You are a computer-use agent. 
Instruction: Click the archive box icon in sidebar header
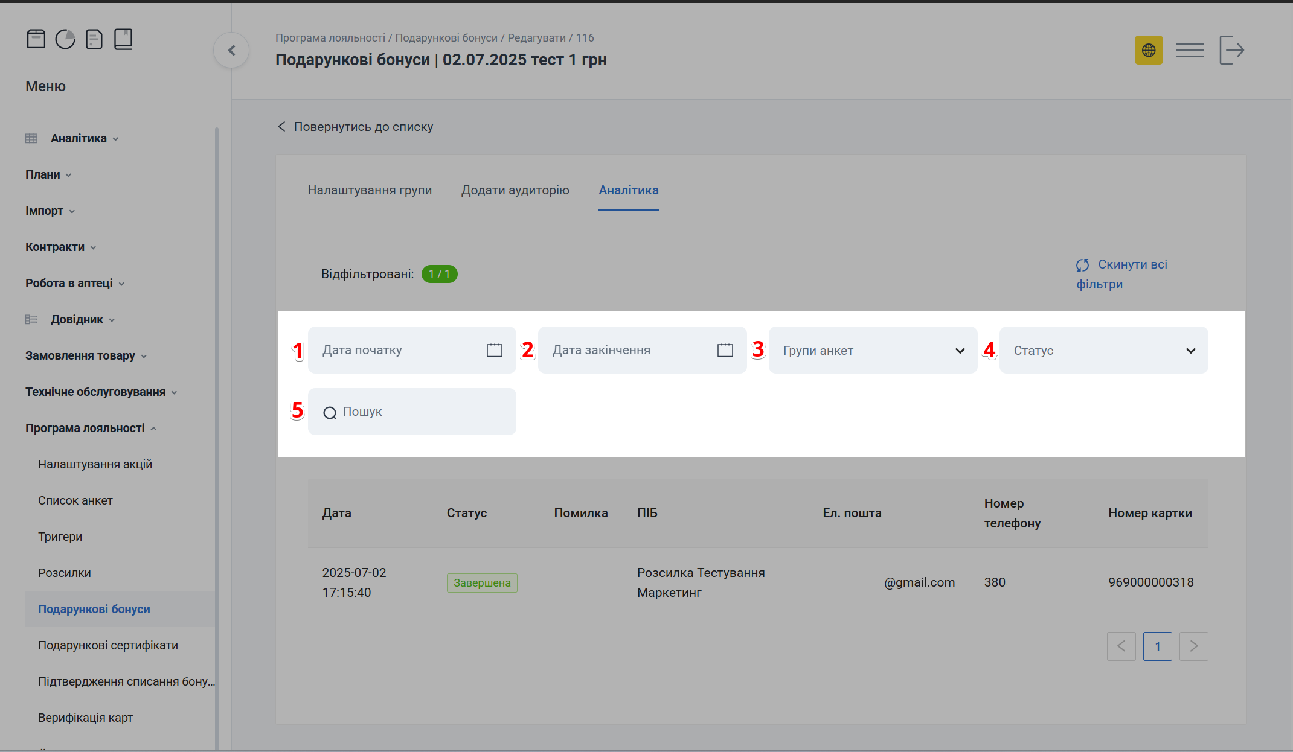coord(36,39)
